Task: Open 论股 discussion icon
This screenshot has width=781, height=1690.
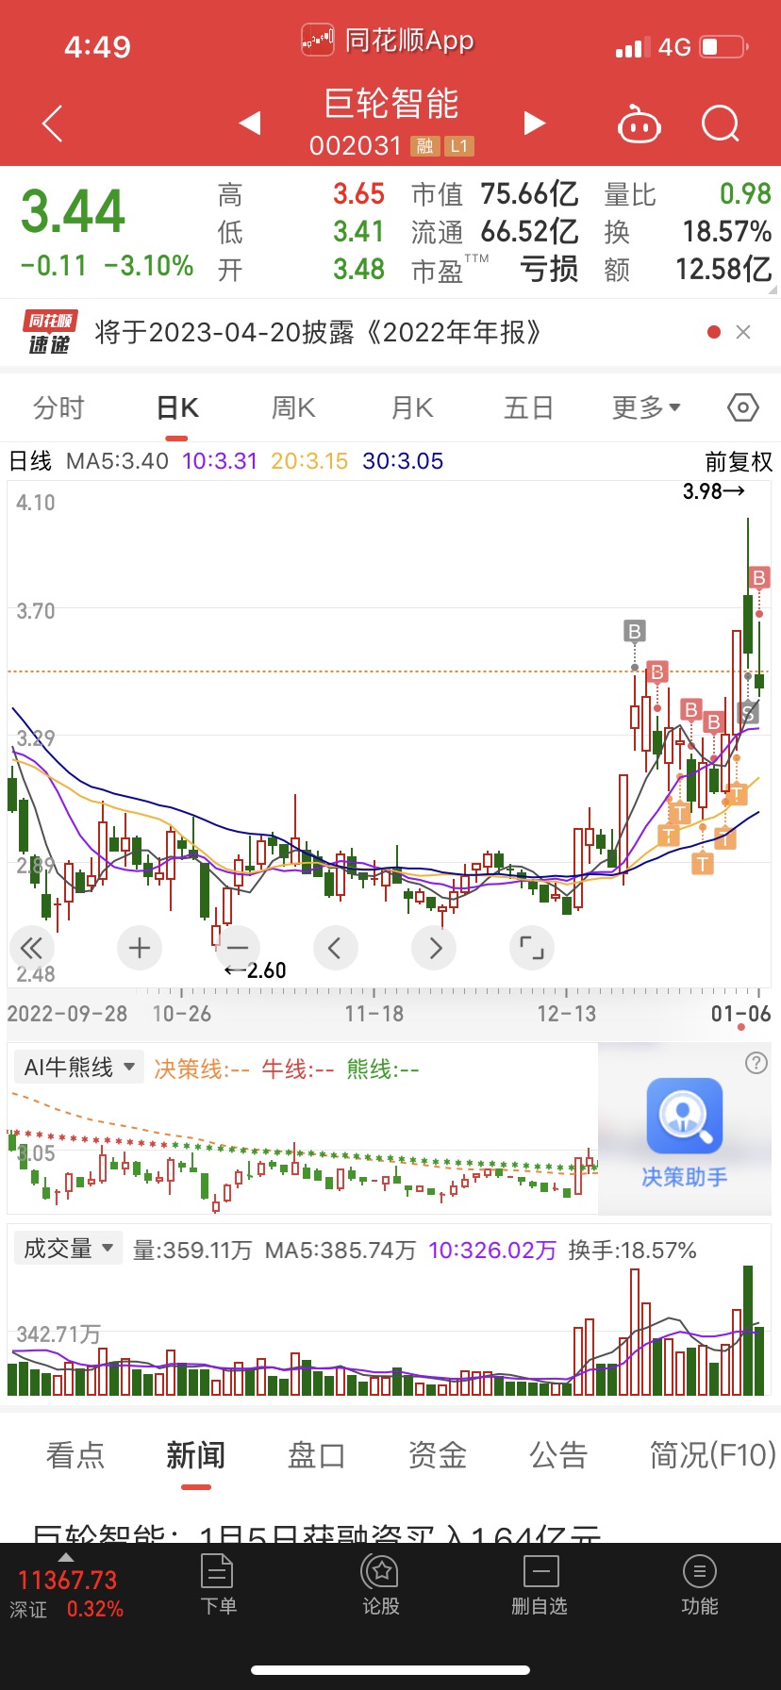Action: tap(381, 1585)
